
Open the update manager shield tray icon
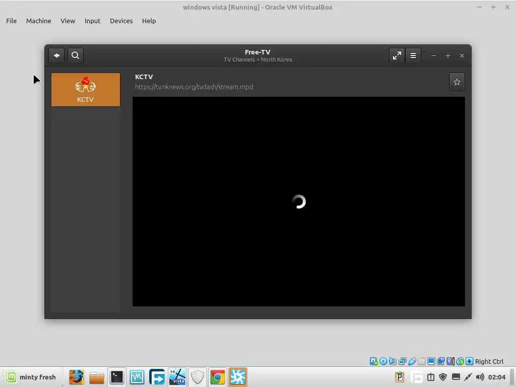coord(443,377)
